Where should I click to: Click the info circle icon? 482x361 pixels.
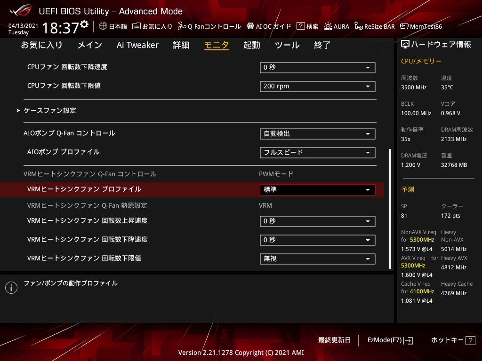click(11, 288)
